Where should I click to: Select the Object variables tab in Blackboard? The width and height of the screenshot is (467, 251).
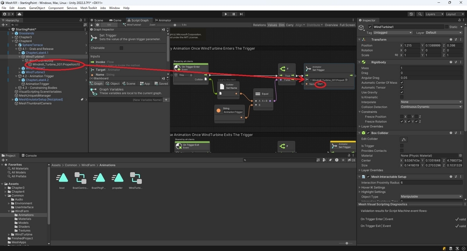[x=113, y=84]
